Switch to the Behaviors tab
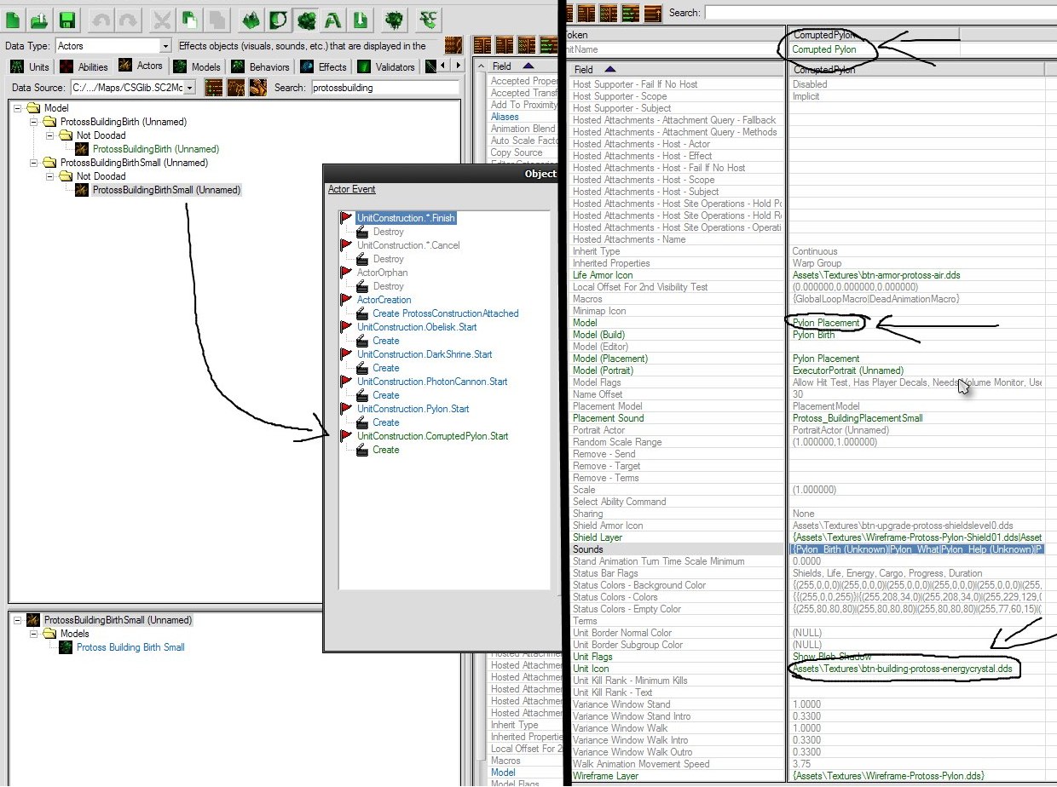Screen dimensions: 1057x787 (x=260, y=66)
